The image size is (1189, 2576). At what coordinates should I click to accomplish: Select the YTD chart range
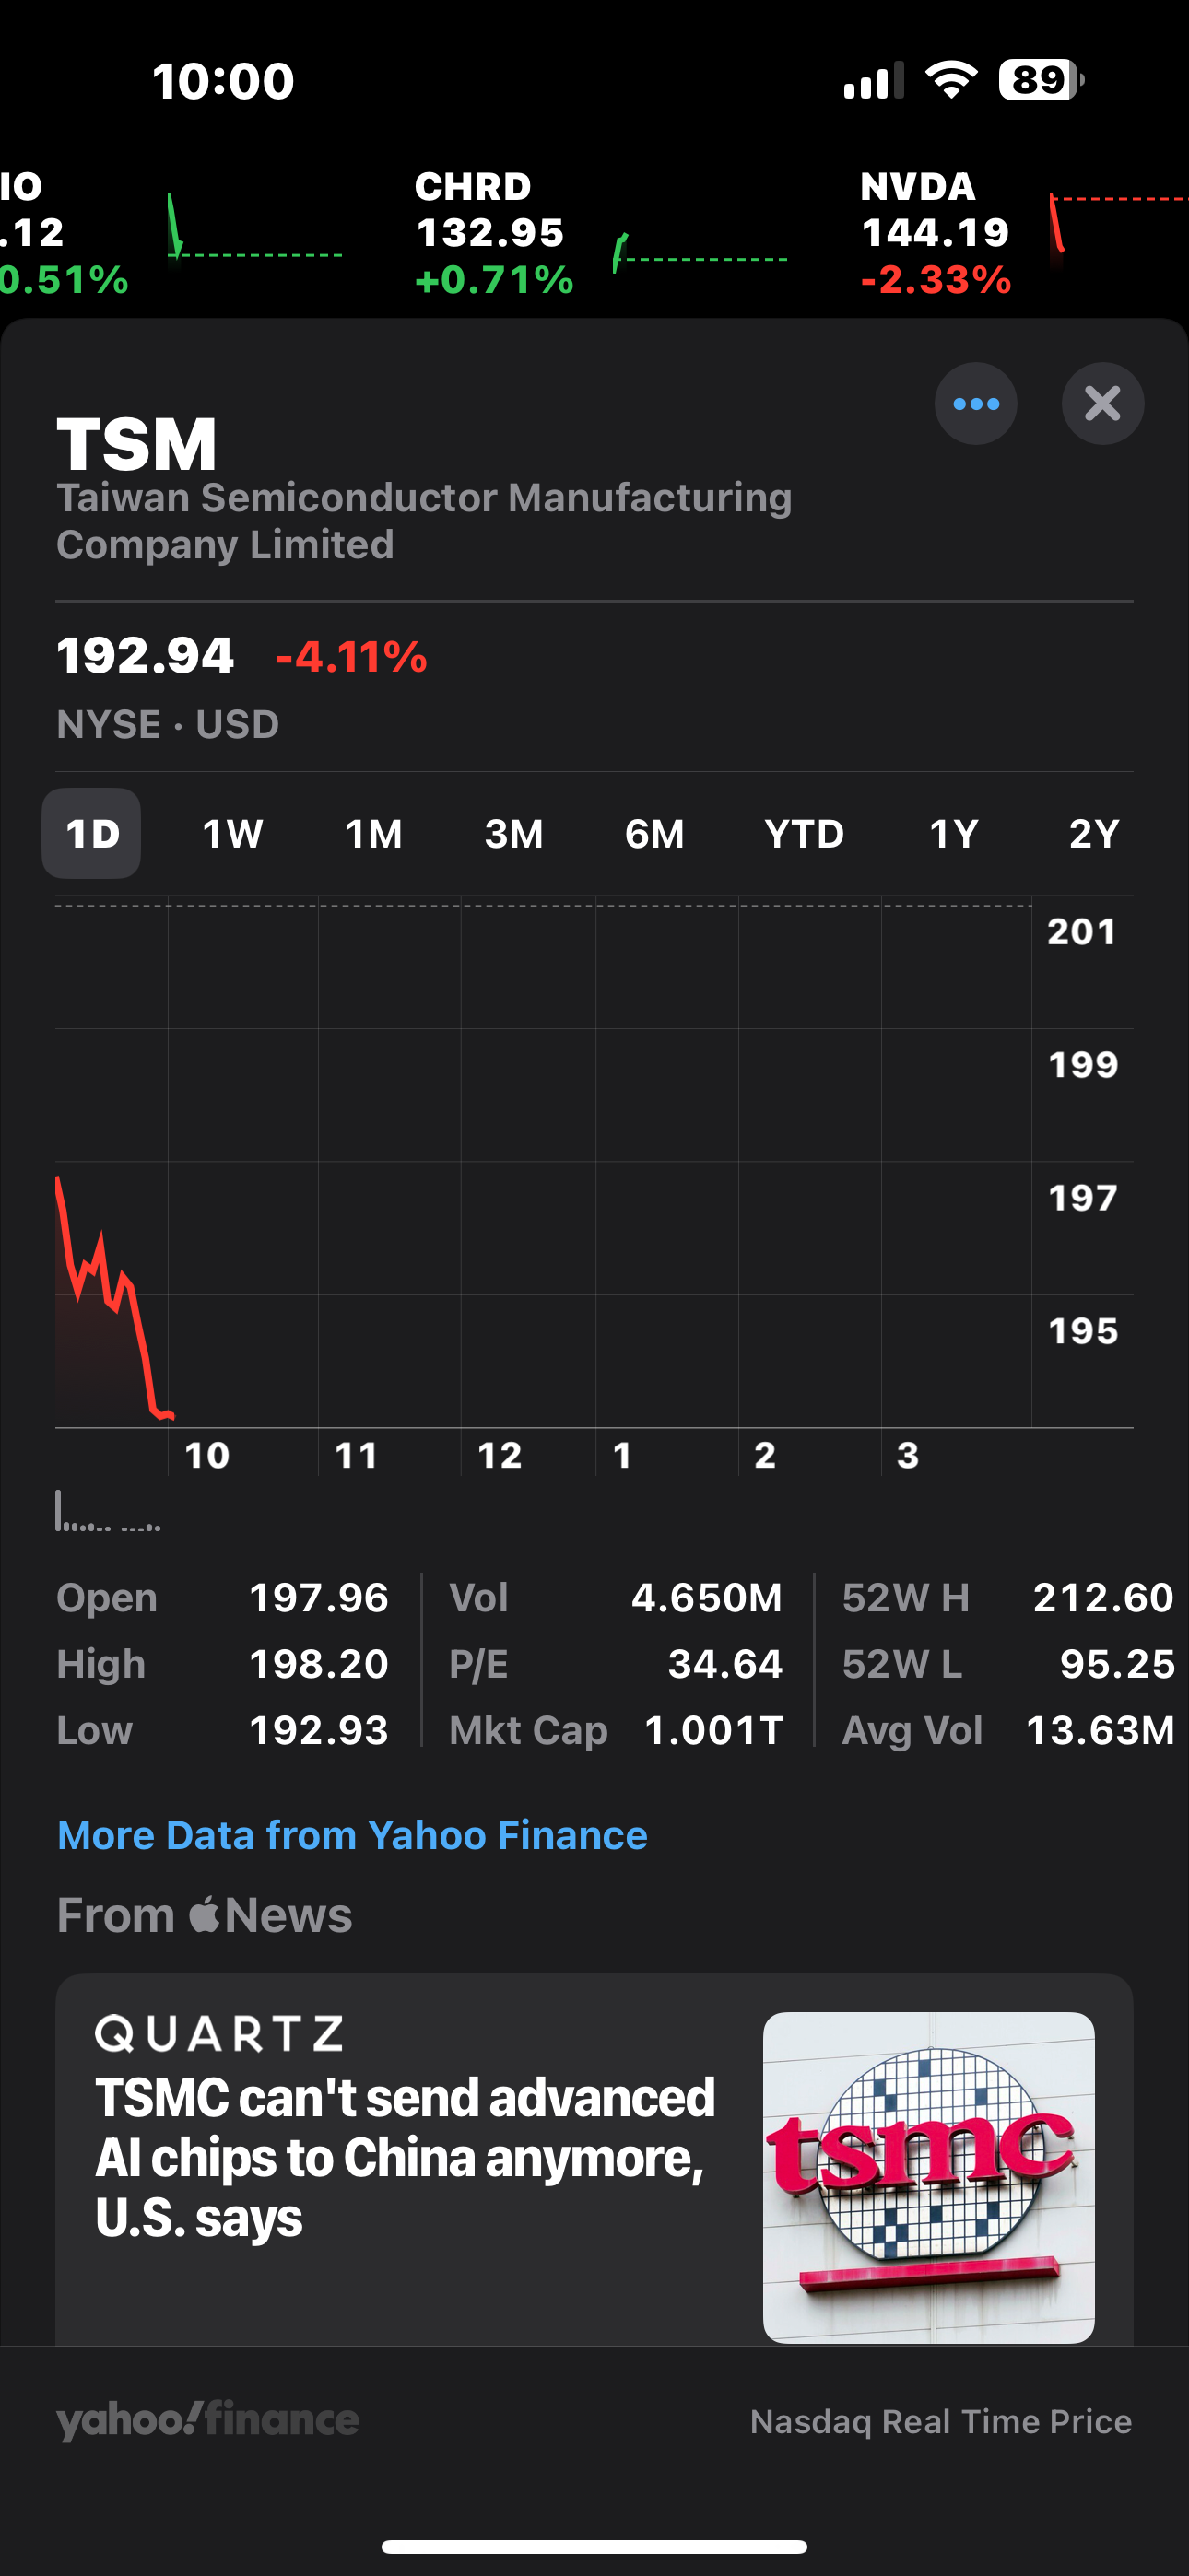[804, 834]
